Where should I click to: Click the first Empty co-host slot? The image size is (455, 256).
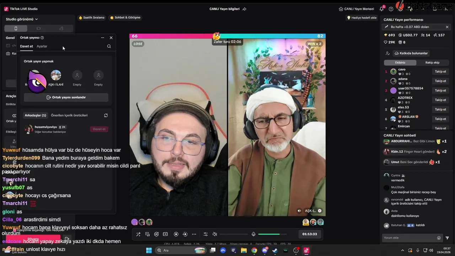[x=77, y=75]
